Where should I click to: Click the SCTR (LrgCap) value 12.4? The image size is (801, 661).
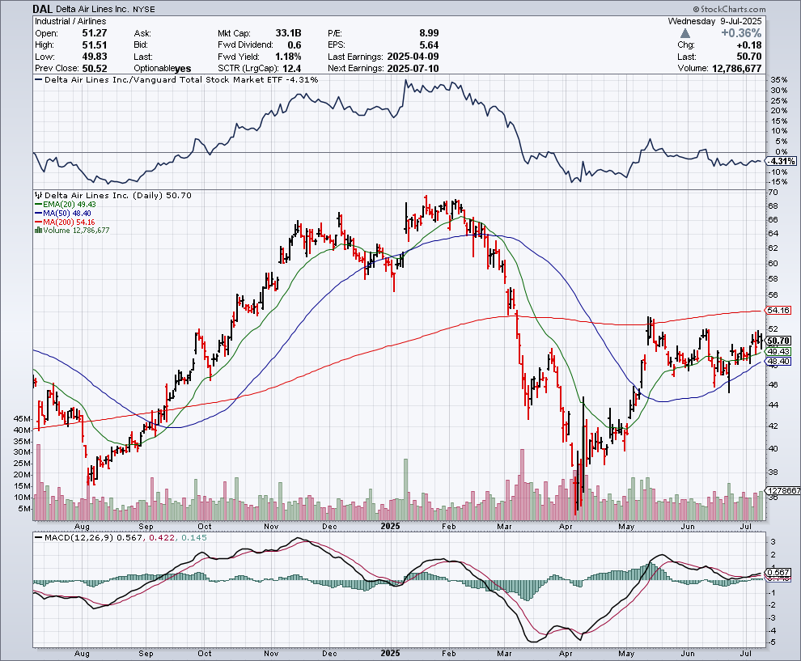click(x=292, y=69)
